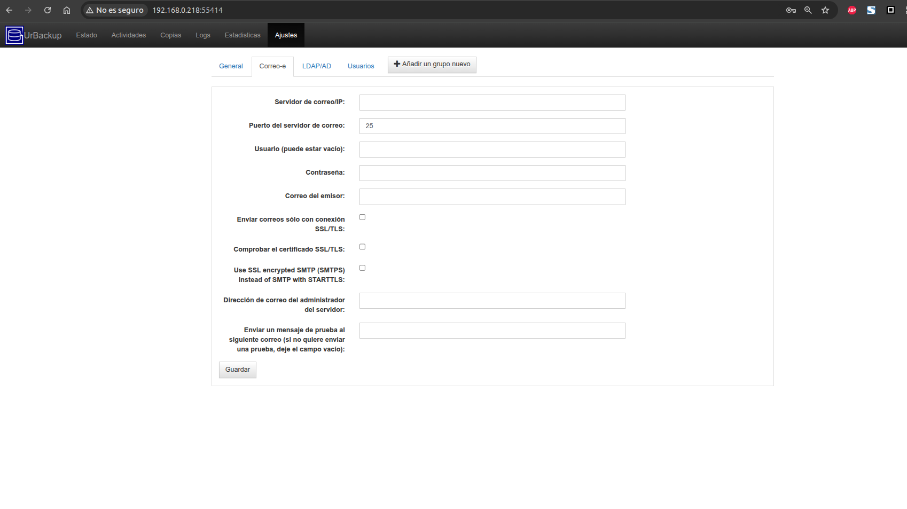907x509 pixels.
Task: Open the LDAP/AD tab
Action: (316, 66)
